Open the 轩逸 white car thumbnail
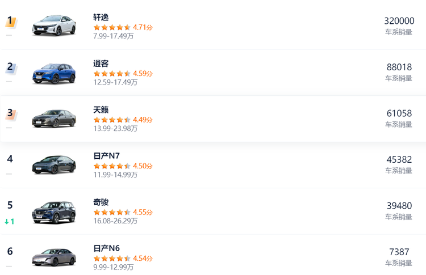 (54, 26)
